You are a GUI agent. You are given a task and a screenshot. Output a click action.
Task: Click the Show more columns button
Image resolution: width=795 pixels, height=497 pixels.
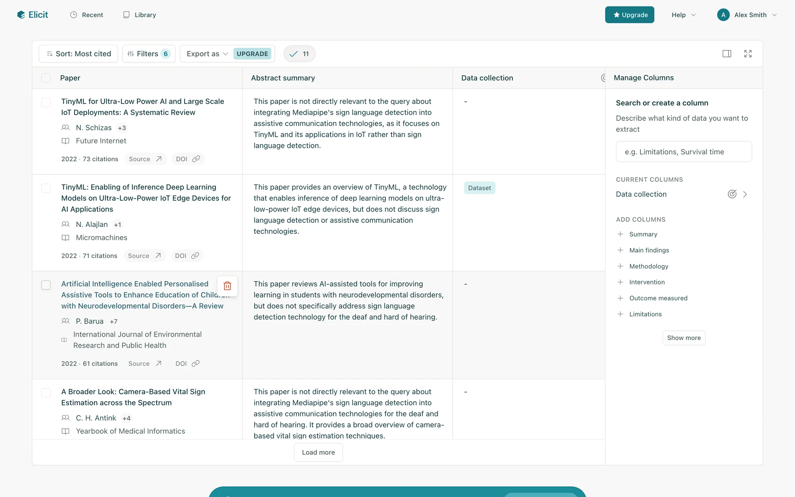pos(684,338)
